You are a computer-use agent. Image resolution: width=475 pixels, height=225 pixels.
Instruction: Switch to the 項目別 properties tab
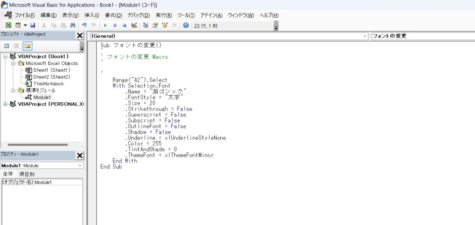26,174
